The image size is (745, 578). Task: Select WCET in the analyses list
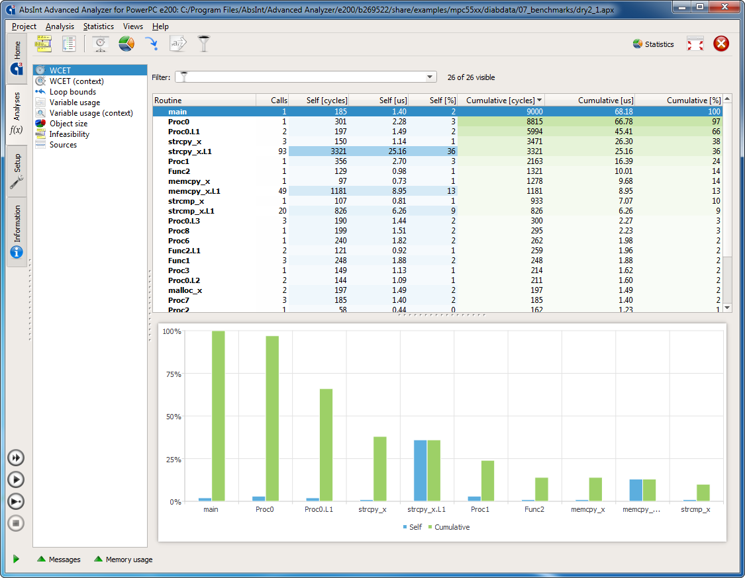(x=90, y=70)
